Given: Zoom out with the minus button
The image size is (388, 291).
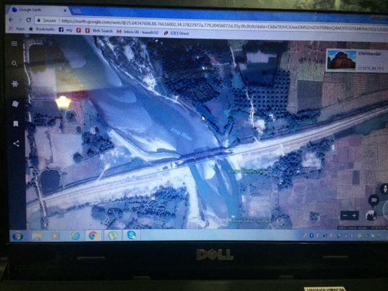Looking at the screenshot, I should pyautogui.click(x=345, y=216).
